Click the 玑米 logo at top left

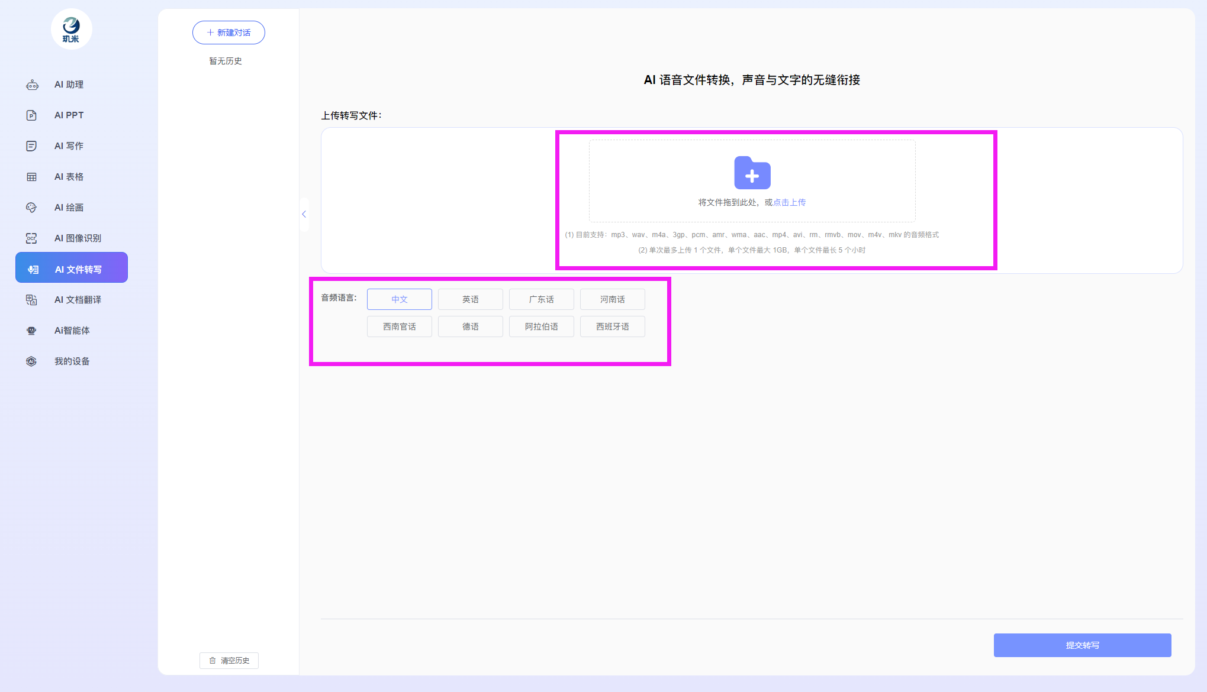(x=71, y=29)
